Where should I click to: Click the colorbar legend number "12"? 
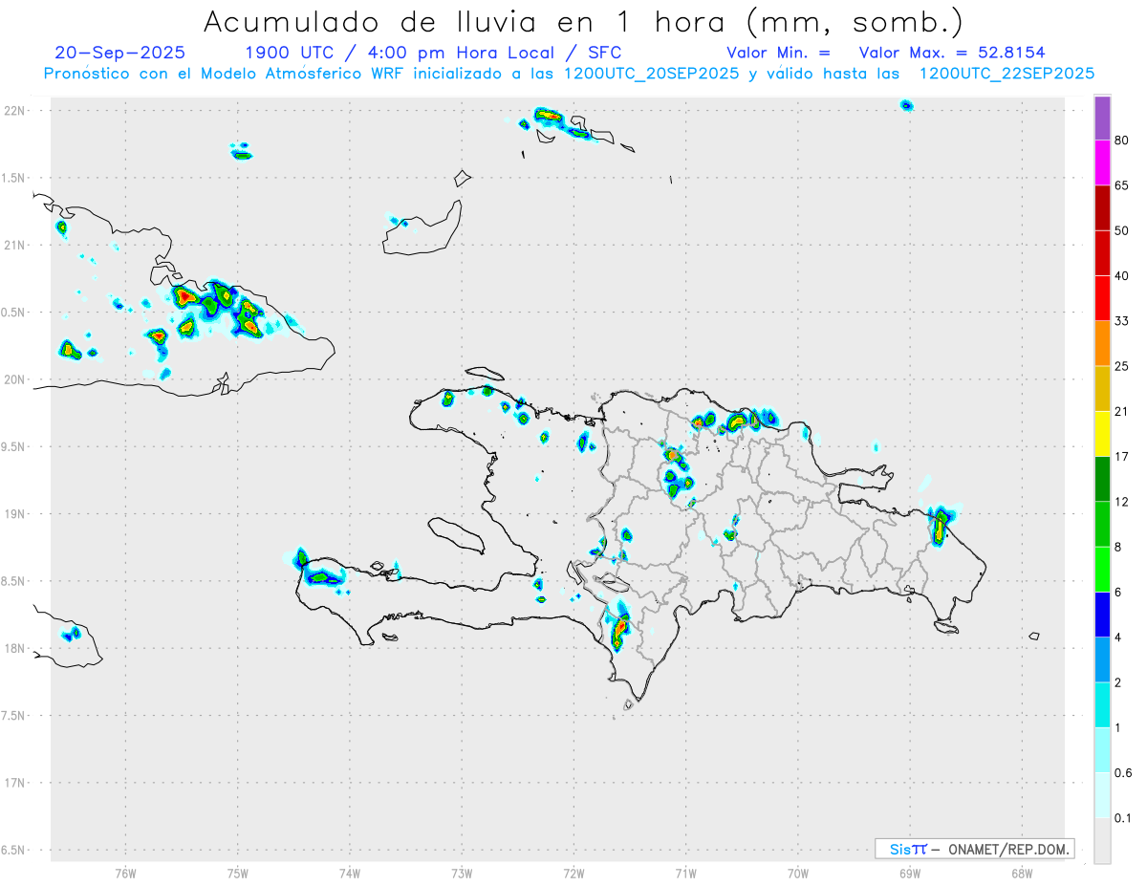(1122, 502)
